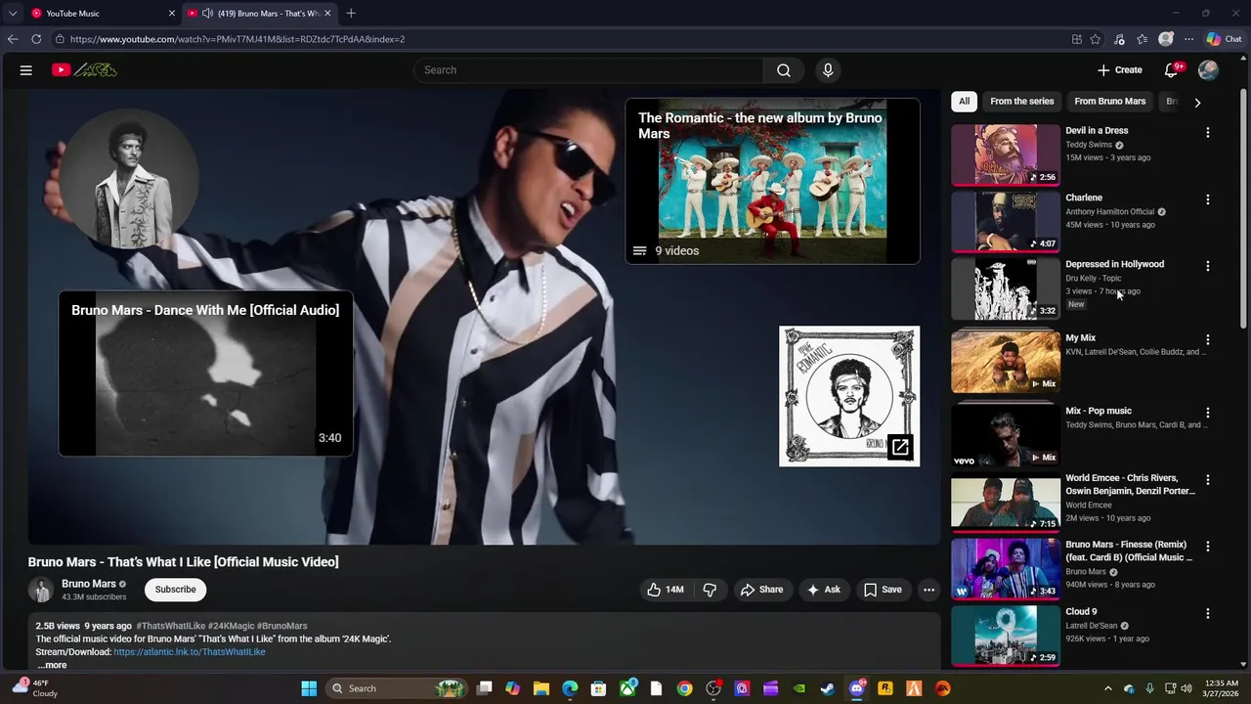
Task: Open options for Mix - Pop music
Action: [1207, 413]
